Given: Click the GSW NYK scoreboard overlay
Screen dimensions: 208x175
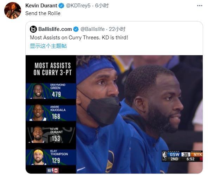Looking at the screenshot, I should (182, 156).
